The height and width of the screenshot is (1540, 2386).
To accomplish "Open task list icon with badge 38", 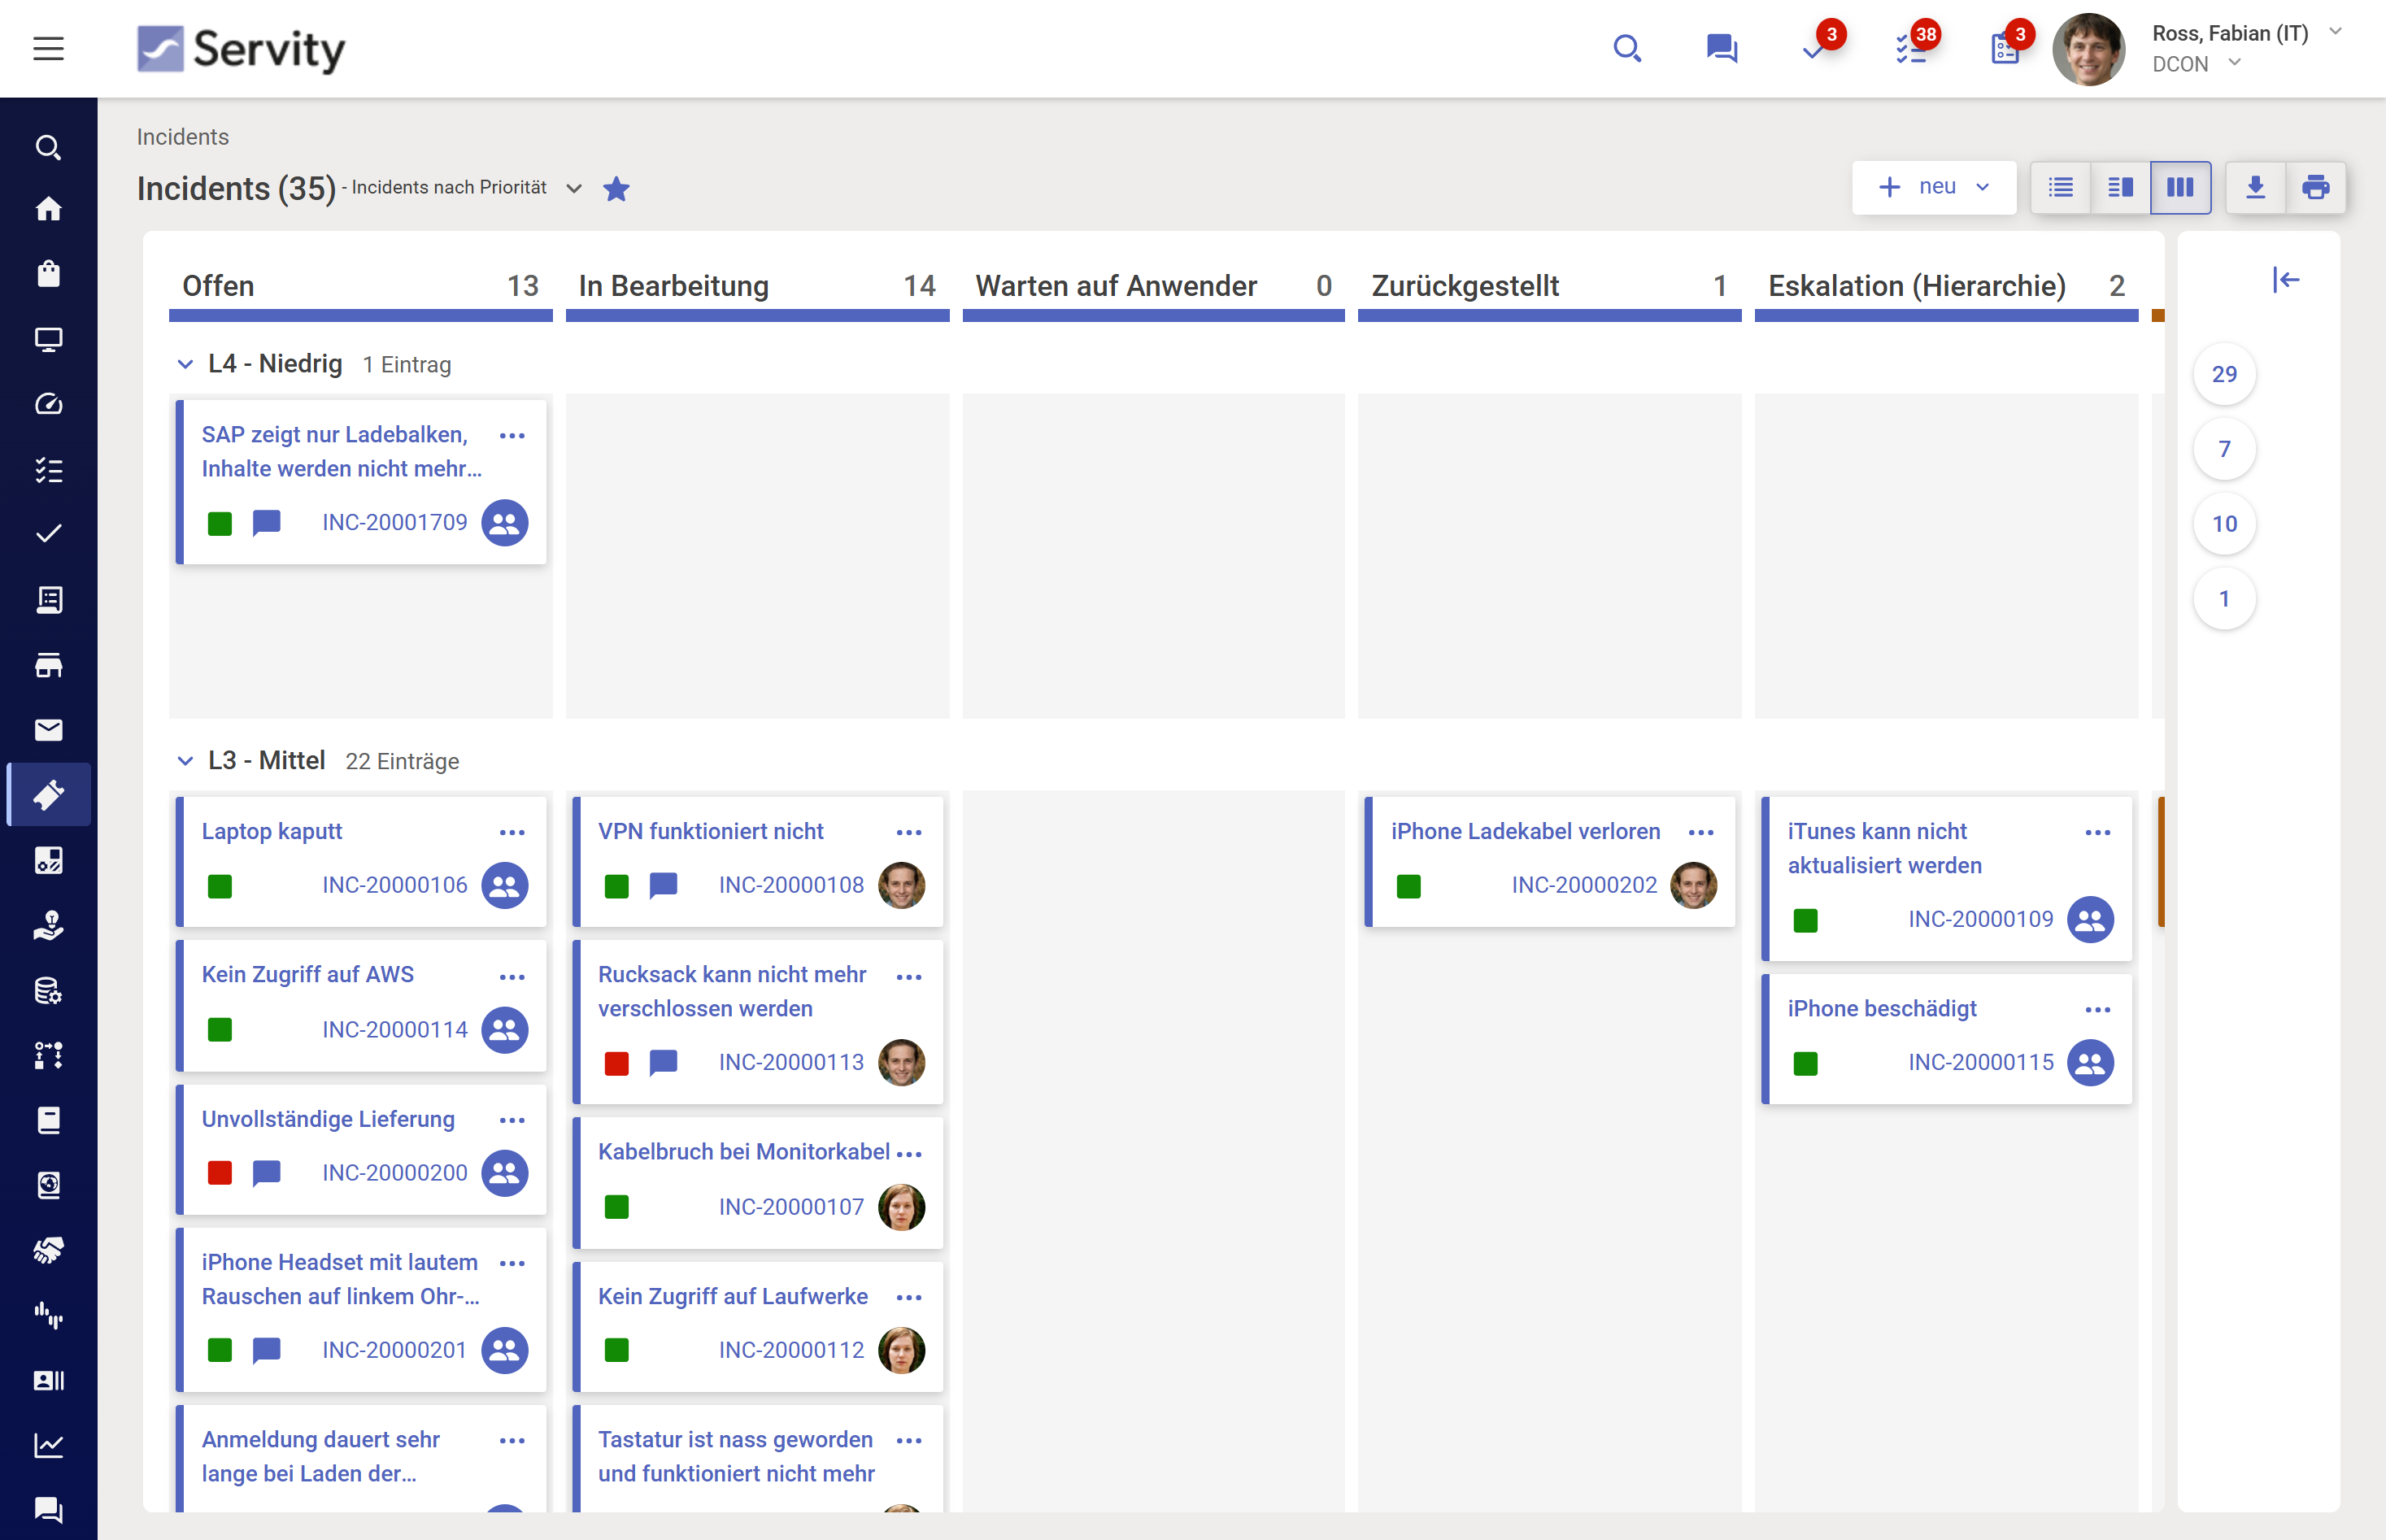I will coord(1911,48).
